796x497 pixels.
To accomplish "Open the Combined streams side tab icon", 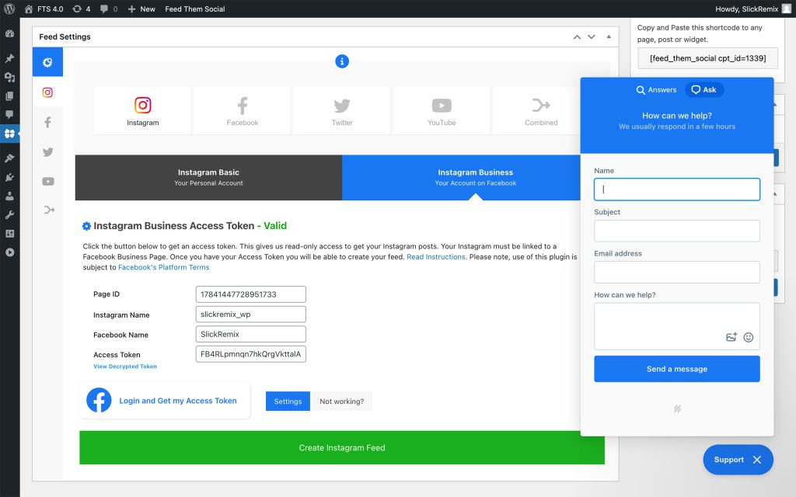I will [x=47, y=210].
